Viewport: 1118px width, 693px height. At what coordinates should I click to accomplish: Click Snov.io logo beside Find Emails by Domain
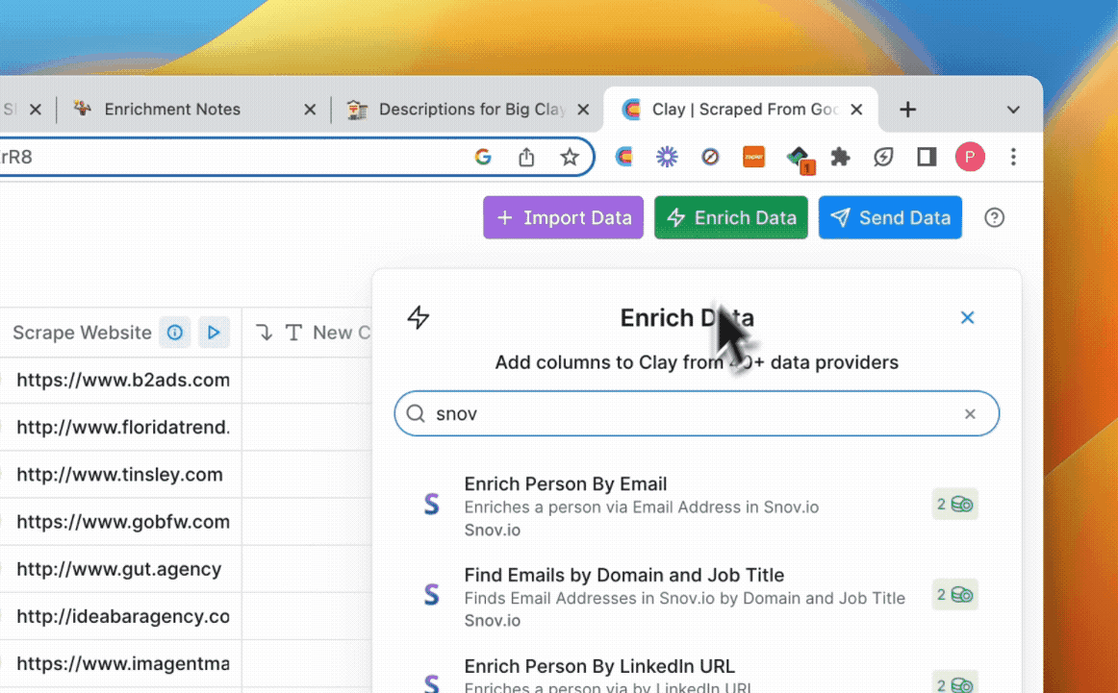pyautogui.click(x=431, y=594)
